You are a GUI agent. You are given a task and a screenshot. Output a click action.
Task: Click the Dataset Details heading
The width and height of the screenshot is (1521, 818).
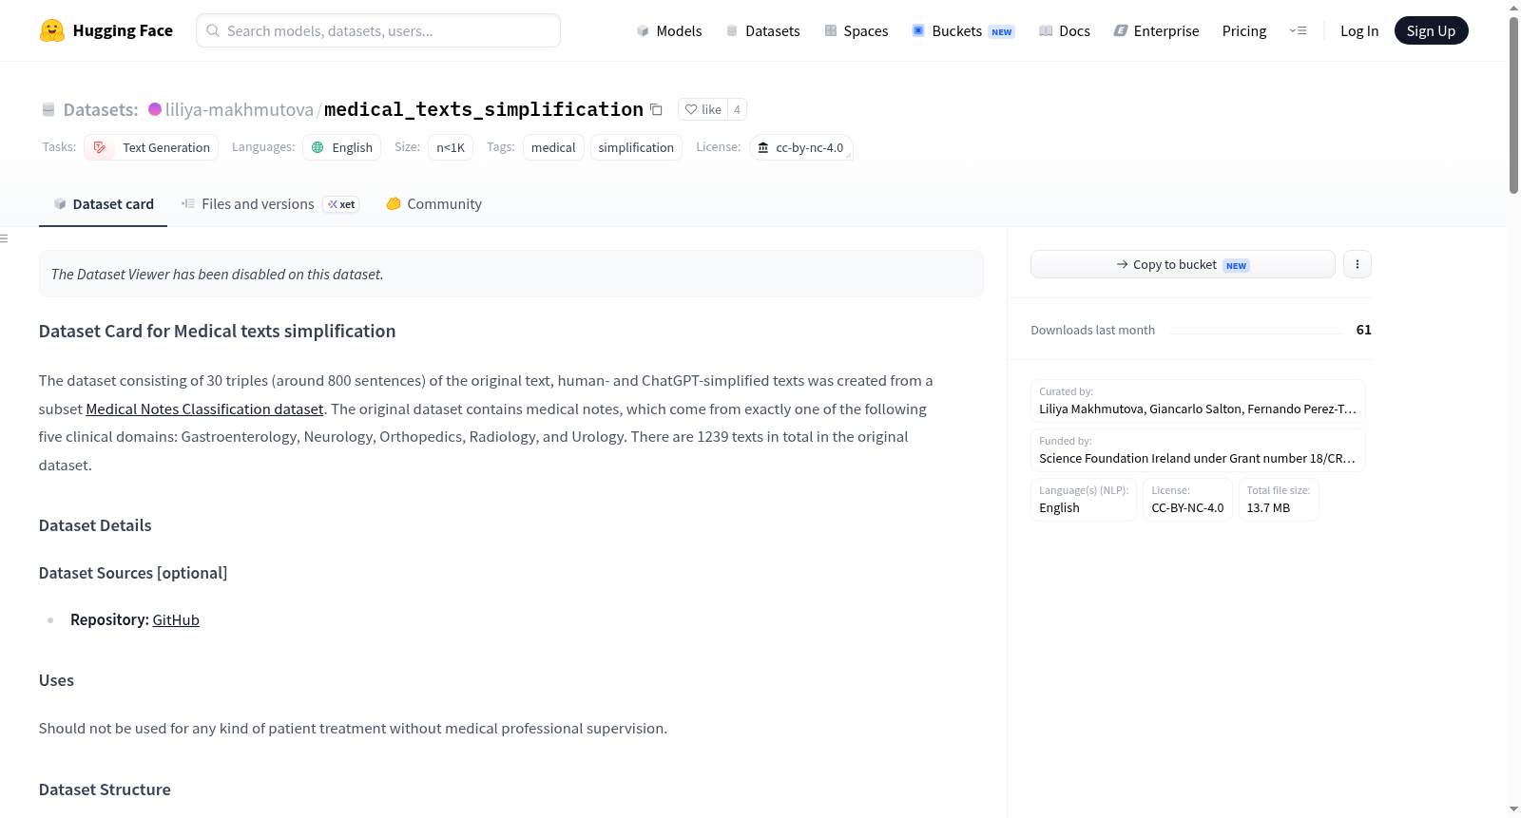95,525
